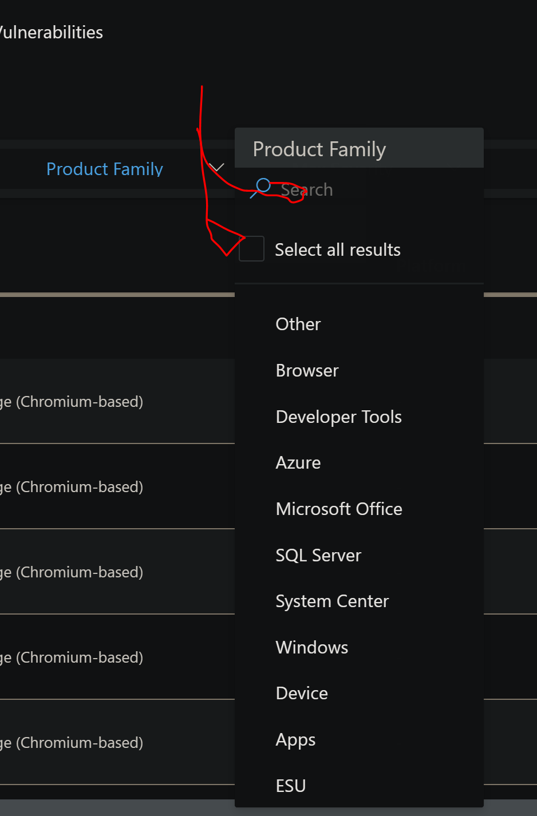Select the Device product family entry
This screenshot has width=537, height=816.
[302, 693]
